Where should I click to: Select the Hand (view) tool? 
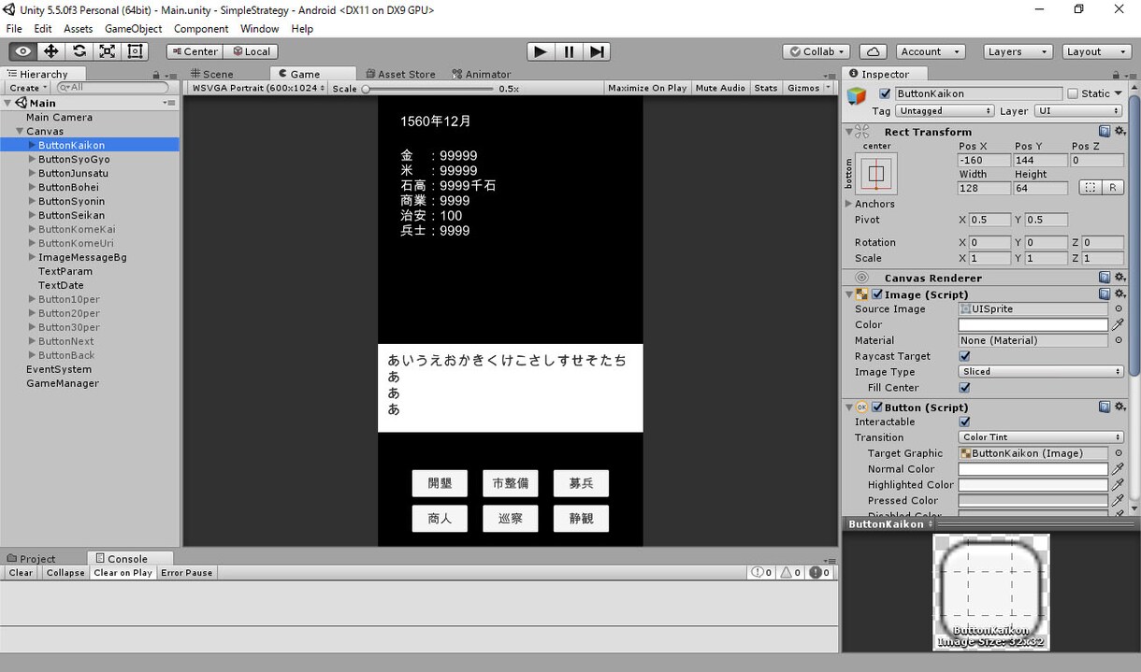tap(23, 51)
